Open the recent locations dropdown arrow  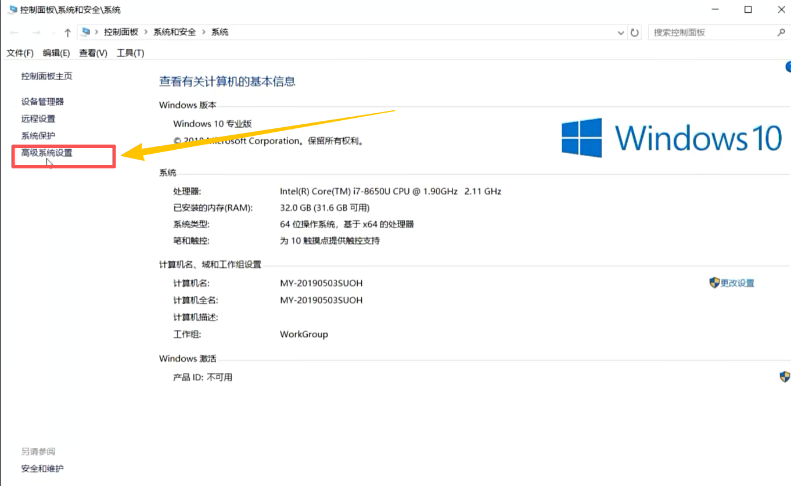(x=53, y=33)
